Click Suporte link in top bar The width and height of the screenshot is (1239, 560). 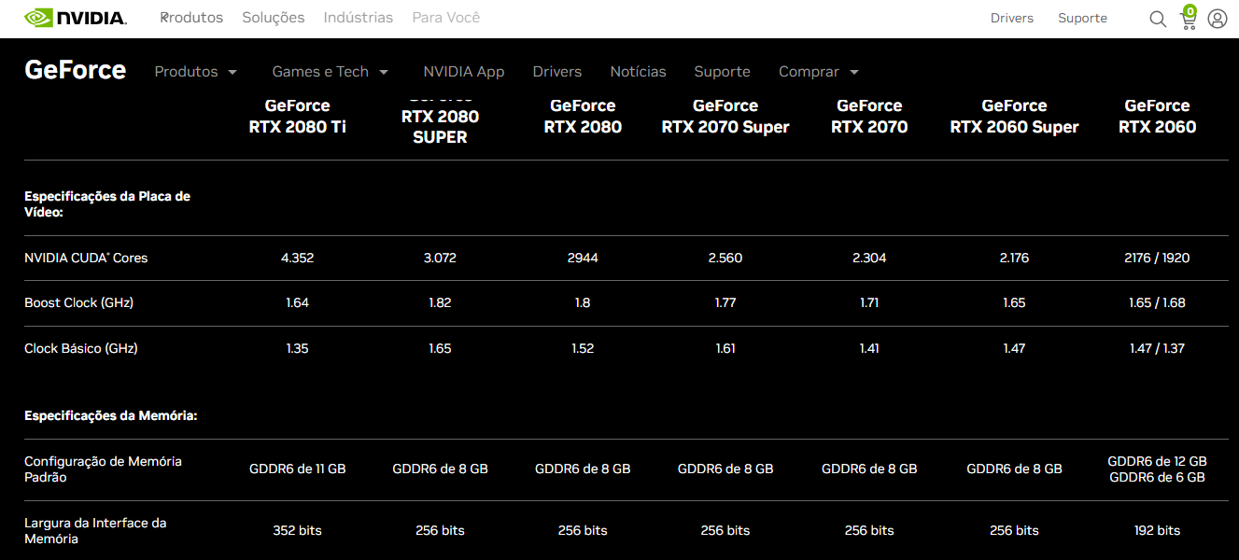point(1082,18)
